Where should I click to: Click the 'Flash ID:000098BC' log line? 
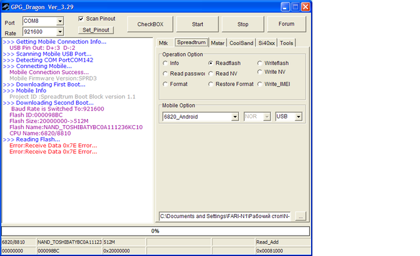pyautogui.click(x=36, y=115)
